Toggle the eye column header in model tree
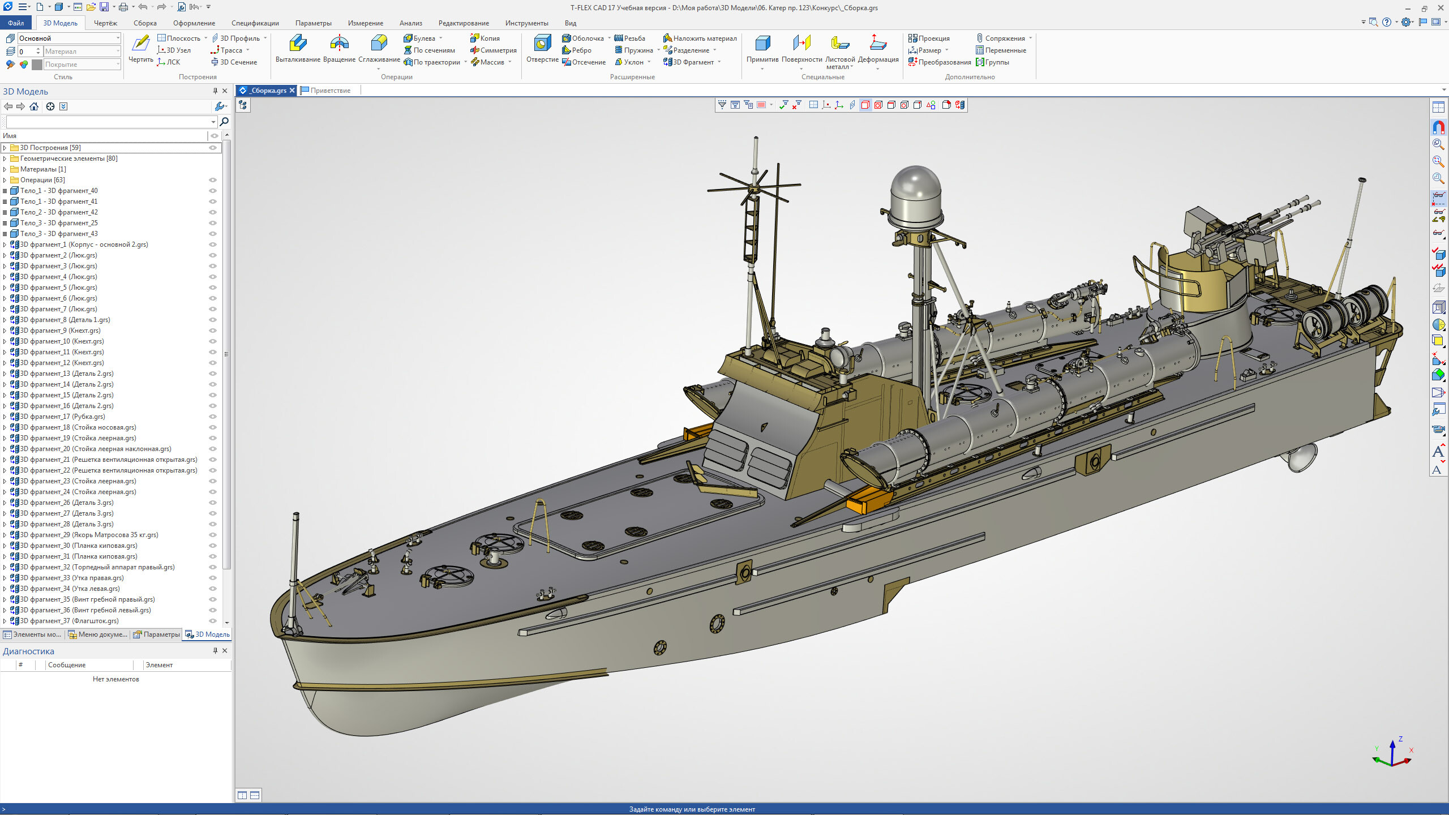This screenshot has height=815, width=1449. coord(215,136)
